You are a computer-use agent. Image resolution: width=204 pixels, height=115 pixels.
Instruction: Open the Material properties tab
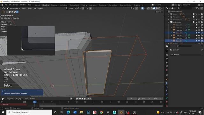click(x=167, y=102)
